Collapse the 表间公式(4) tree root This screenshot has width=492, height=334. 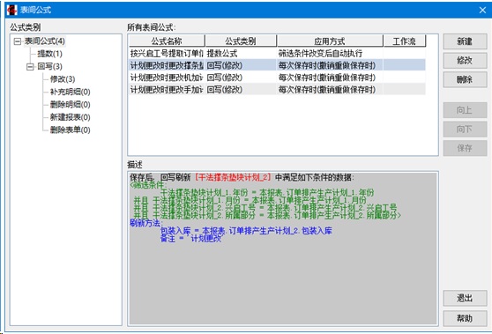(x=18, y=41)
